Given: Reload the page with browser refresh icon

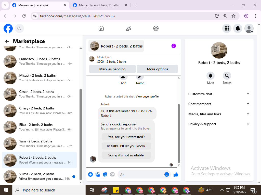Looking at the screenshot, I should coord(24,16).
